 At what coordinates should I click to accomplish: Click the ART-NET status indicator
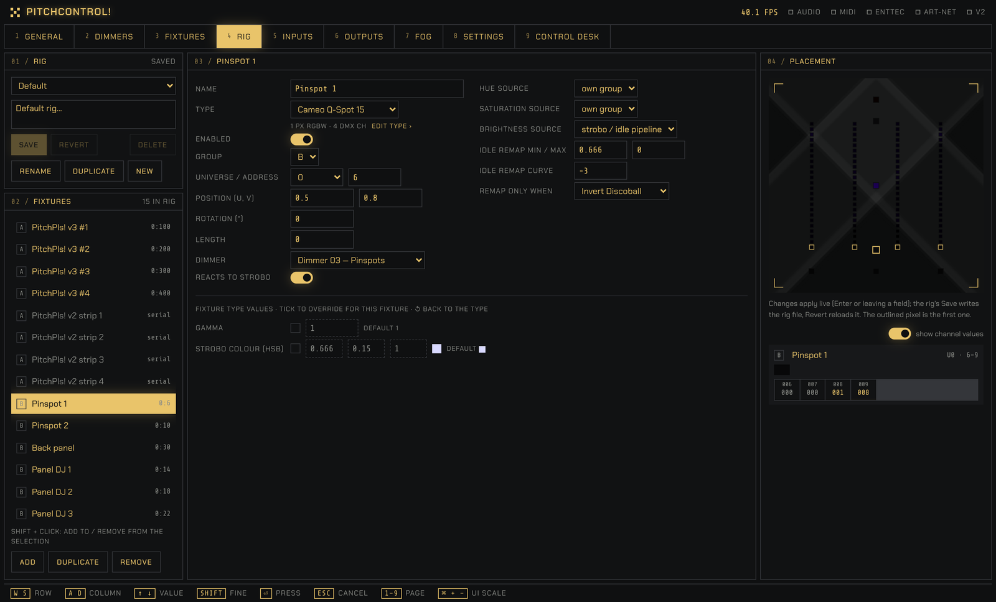[936, 12]
